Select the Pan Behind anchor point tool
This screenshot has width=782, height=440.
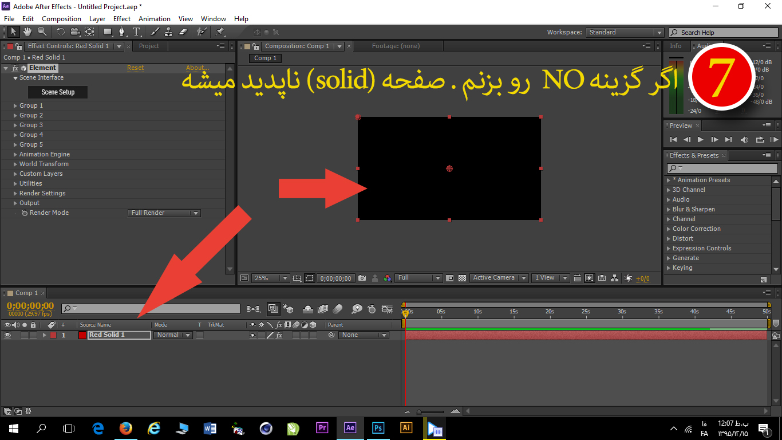click(89, 32)
